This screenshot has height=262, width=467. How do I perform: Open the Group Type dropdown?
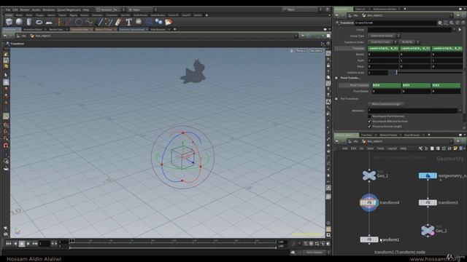click(x=384, y=36)
